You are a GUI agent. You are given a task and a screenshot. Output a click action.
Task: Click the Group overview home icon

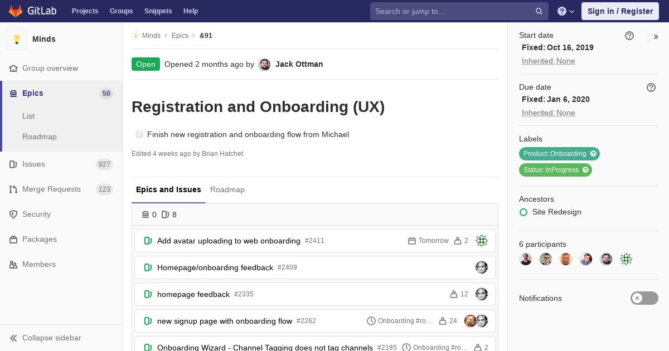(x=13, y=68)
